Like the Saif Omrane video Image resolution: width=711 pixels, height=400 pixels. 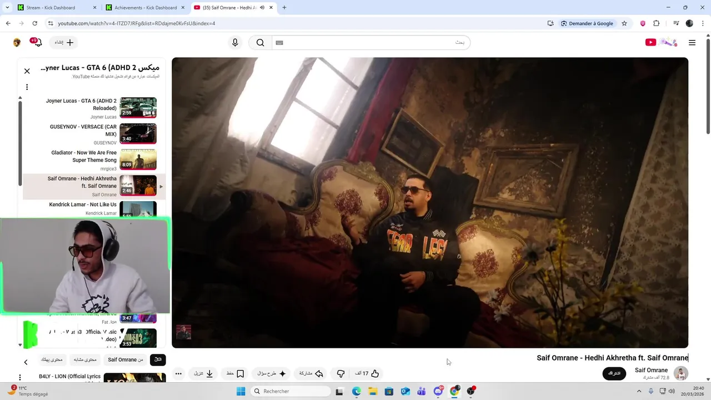368,373
